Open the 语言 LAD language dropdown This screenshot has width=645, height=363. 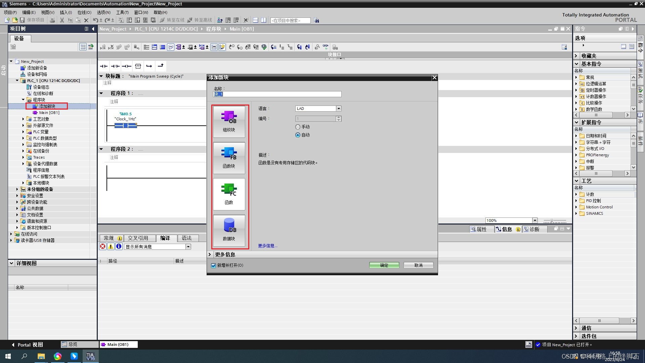pyautogui.click(x=339, y=109)
